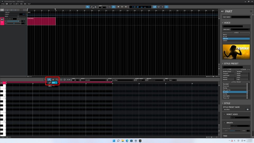The width and height of the screenshot is (254, 143).
Task: Click the vibrato edit icon in piano roll toolbar
Action: (x=65, y=80)
